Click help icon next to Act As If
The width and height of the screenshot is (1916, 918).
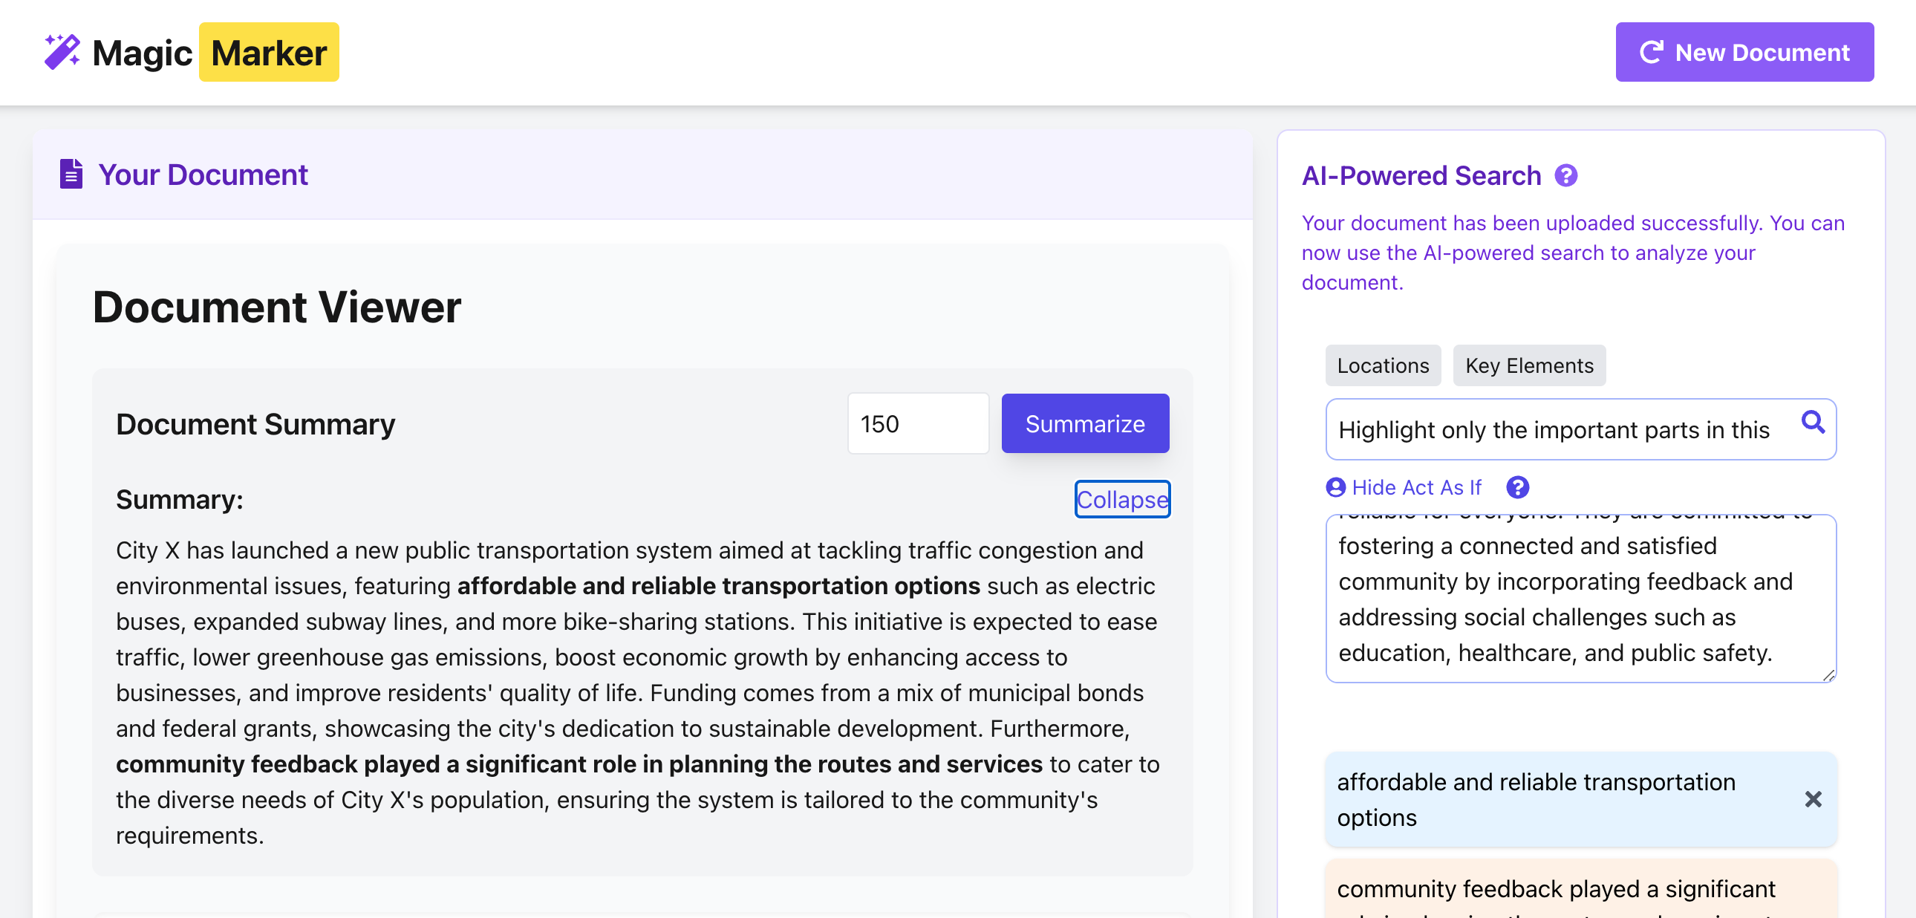click(x=1517, y=487)
